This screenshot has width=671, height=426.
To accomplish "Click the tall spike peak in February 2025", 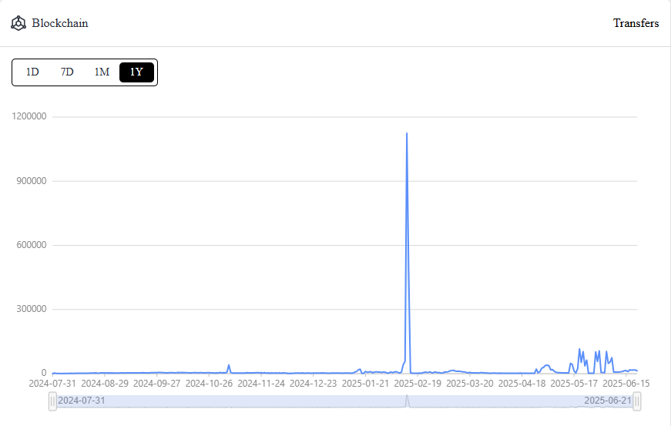I will click(407, 133).
